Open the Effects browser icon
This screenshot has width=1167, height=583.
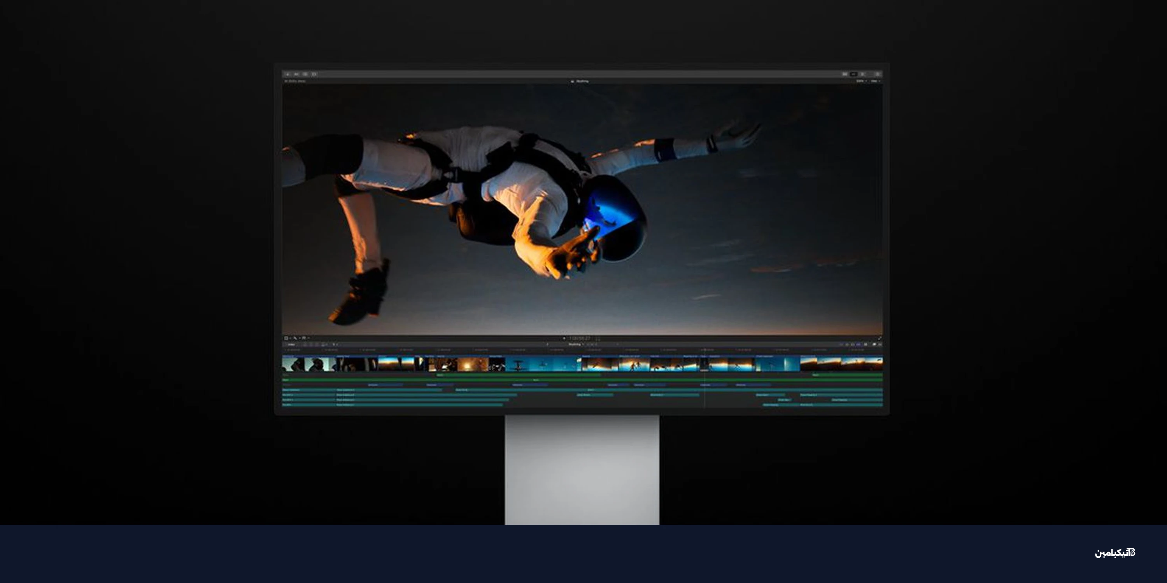point(874,344)
